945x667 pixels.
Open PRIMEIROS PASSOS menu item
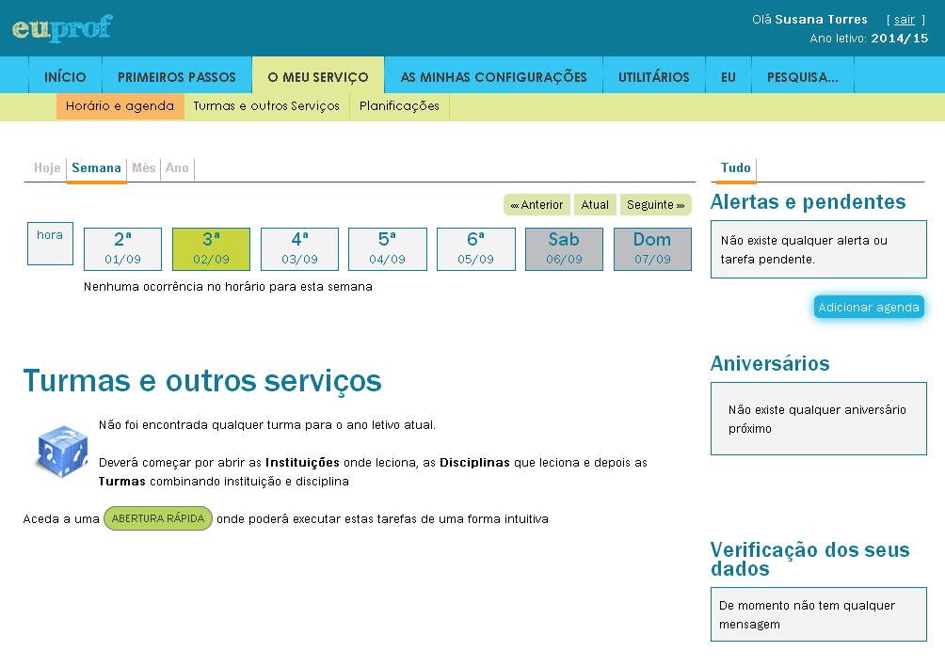click(x=176, y=77)
